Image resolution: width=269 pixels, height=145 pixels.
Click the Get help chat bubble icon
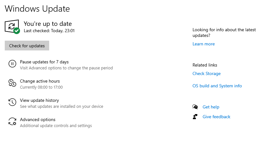coord(195,107)
